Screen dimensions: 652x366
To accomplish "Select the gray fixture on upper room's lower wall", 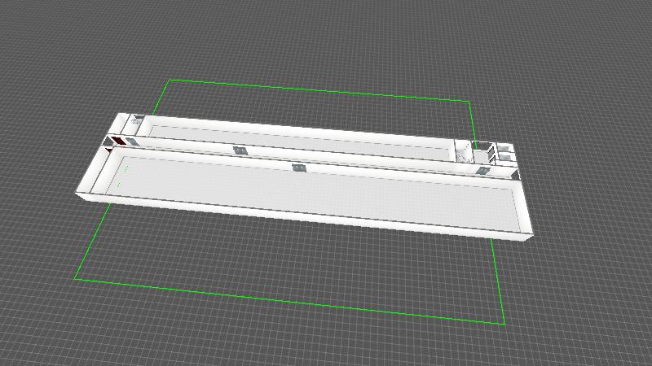I will point(240,150).
